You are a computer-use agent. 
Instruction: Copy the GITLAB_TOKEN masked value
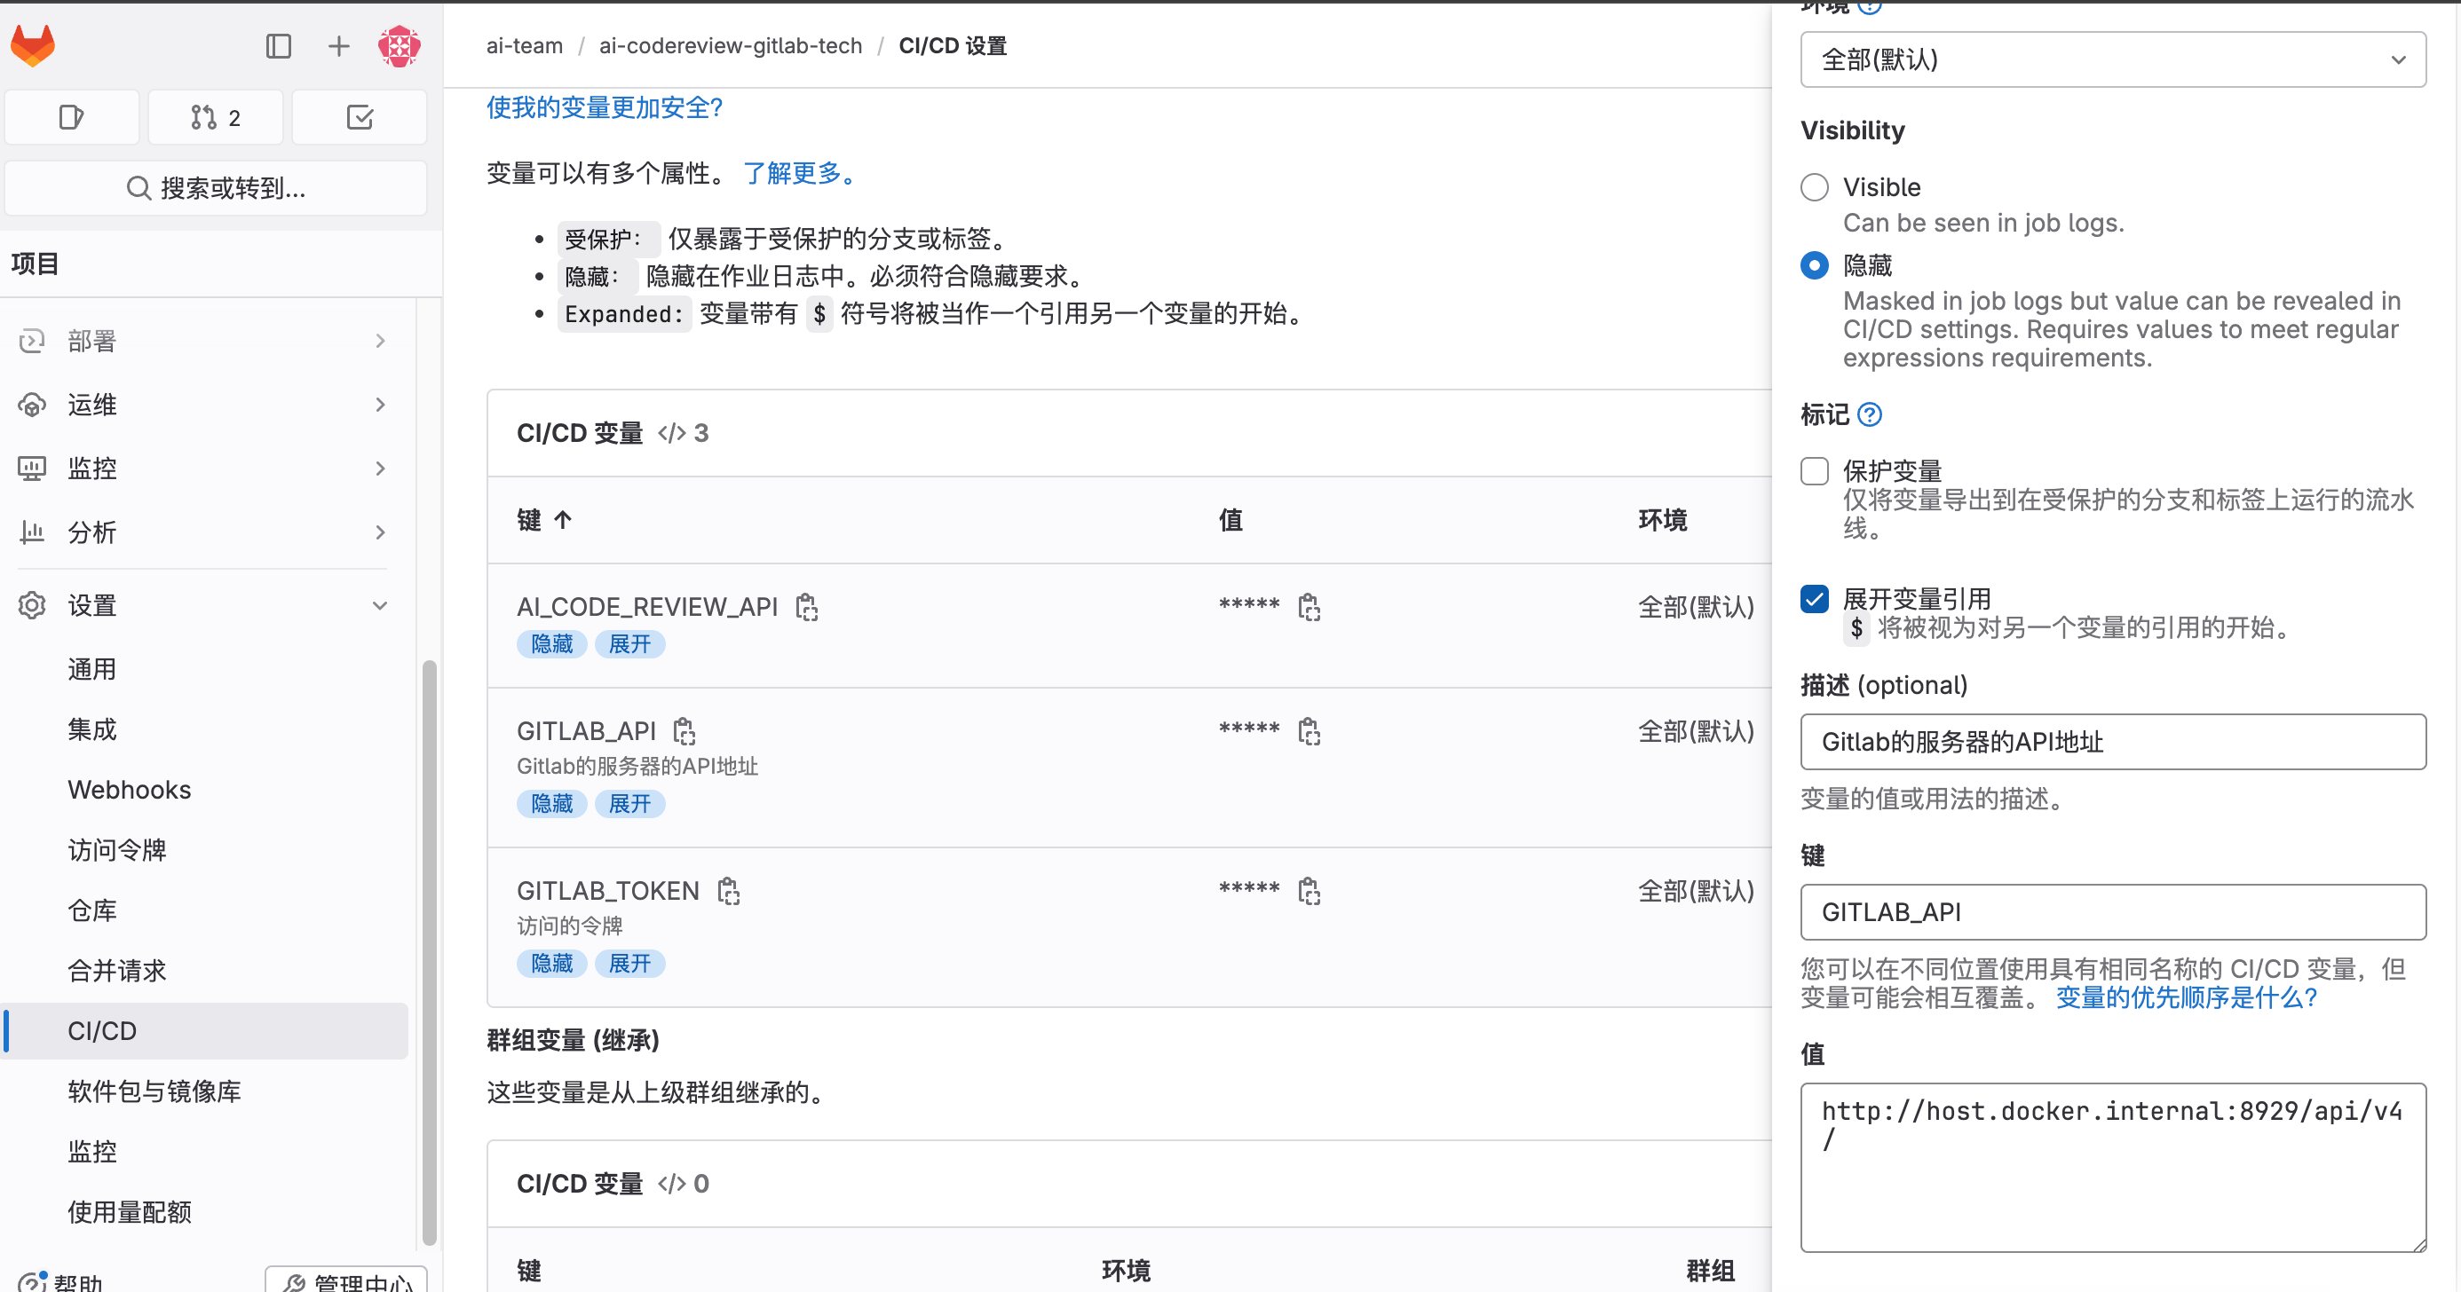(1309, 891)
